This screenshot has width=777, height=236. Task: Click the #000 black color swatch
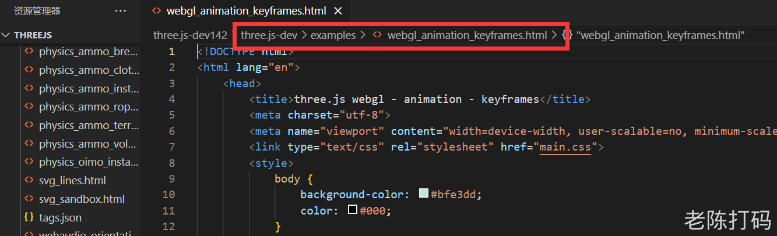click(x=352, y=210)
